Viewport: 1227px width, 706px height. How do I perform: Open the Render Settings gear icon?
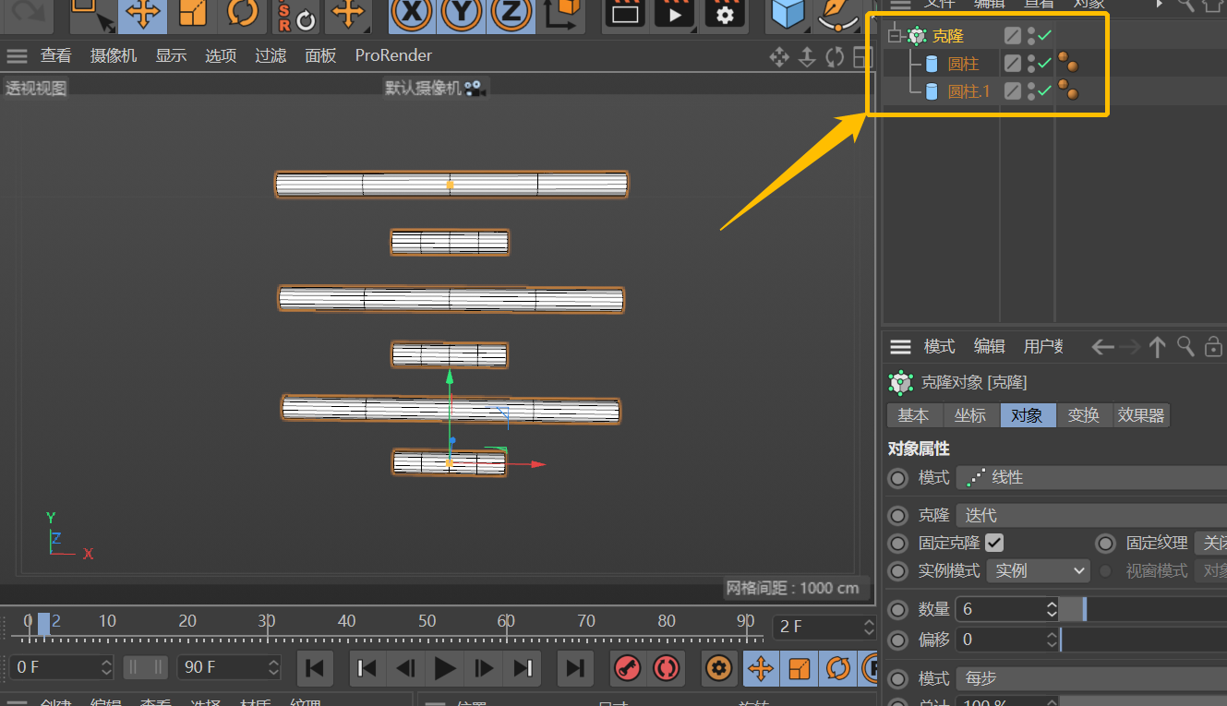725,14
